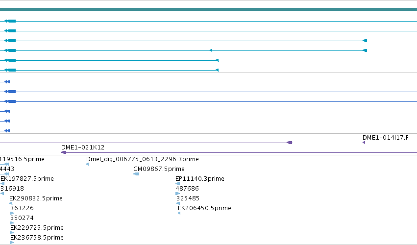Click the thick teal bar at the top

click(209, 9)
